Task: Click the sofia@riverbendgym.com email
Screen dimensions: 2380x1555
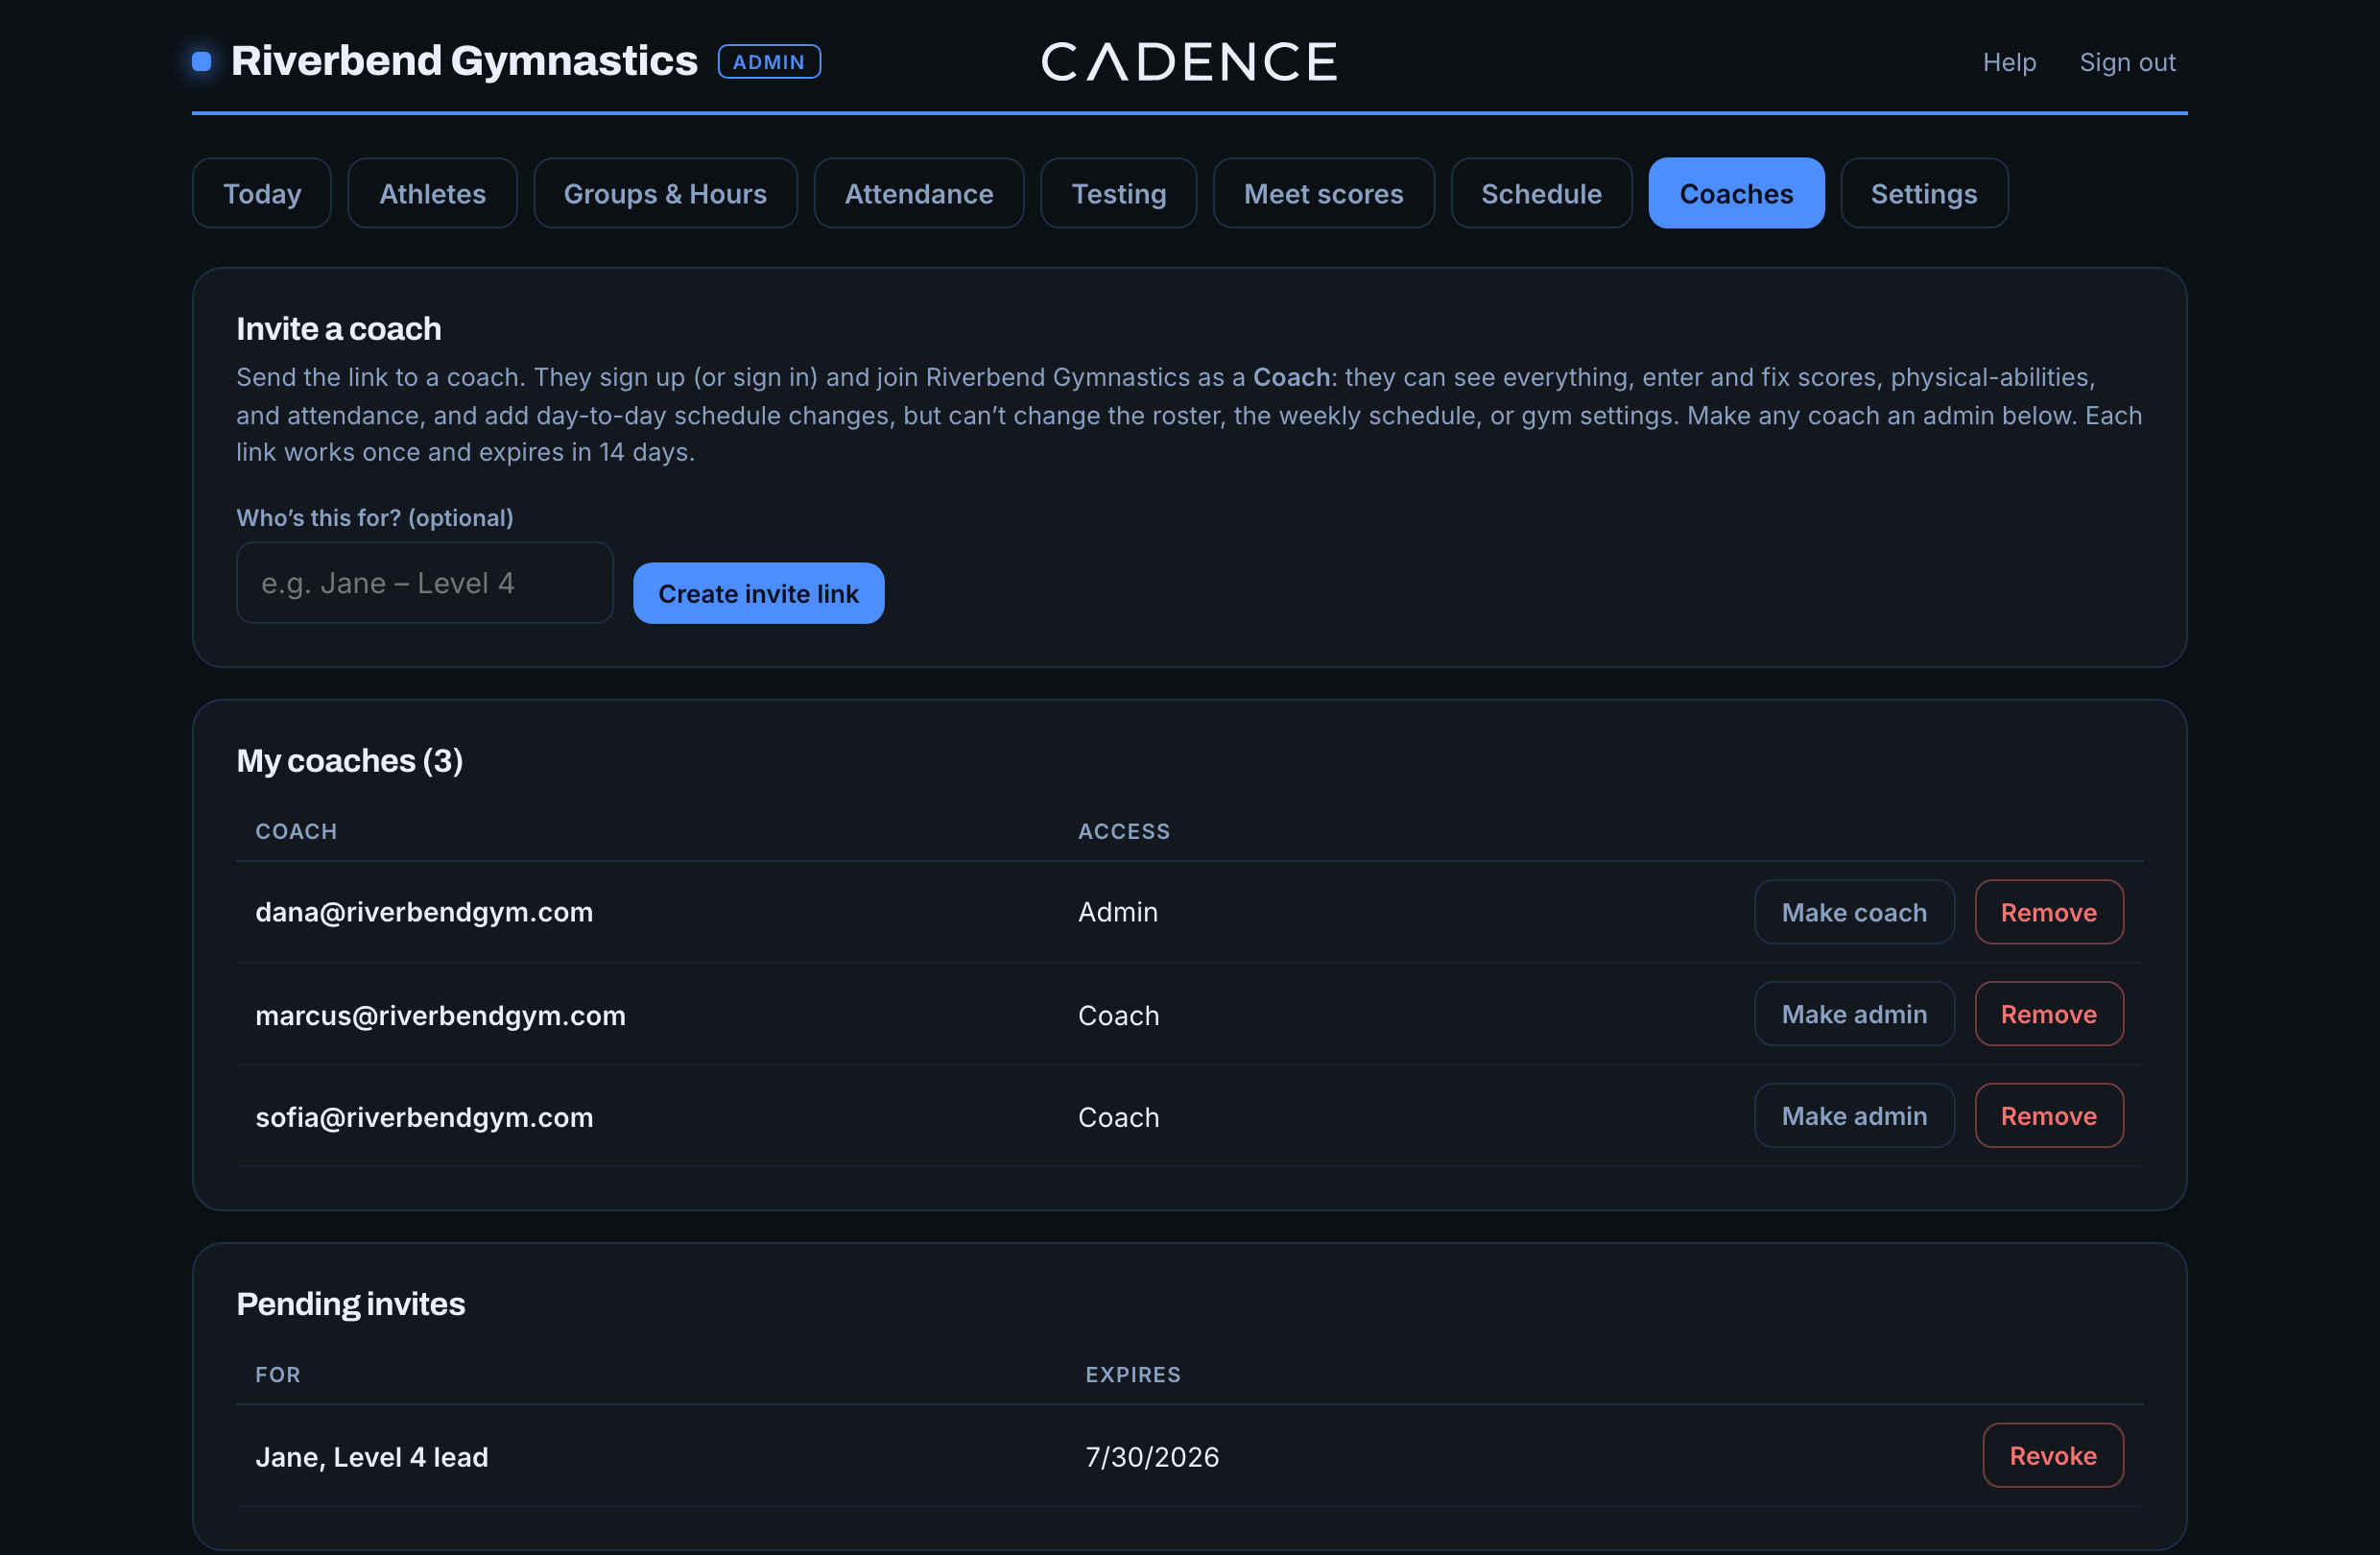Action: (424, 1117)
